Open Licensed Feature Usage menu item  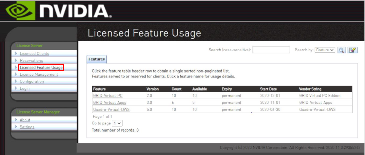tap(41, 68)
